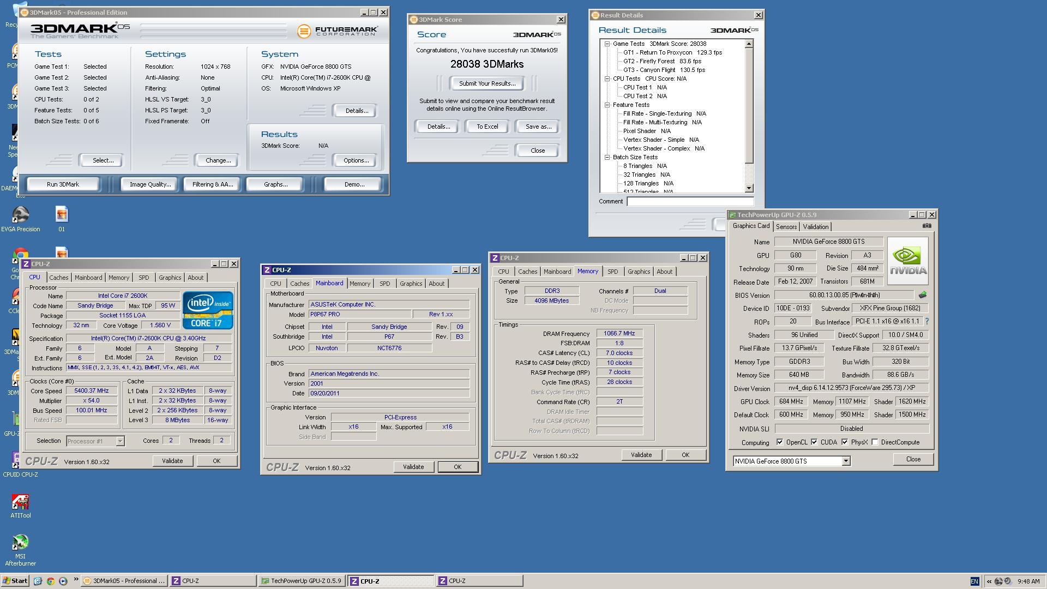Toggle PhysX checkbox in GPU-Z
The width and height of the screenshot is (1047, 589).
[845, 442]
